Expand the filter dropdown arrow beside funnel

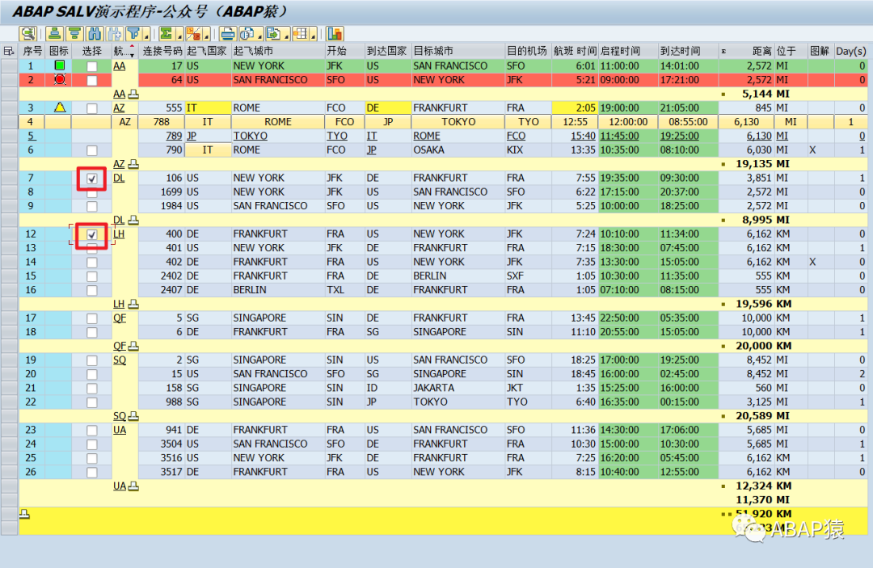146,35
